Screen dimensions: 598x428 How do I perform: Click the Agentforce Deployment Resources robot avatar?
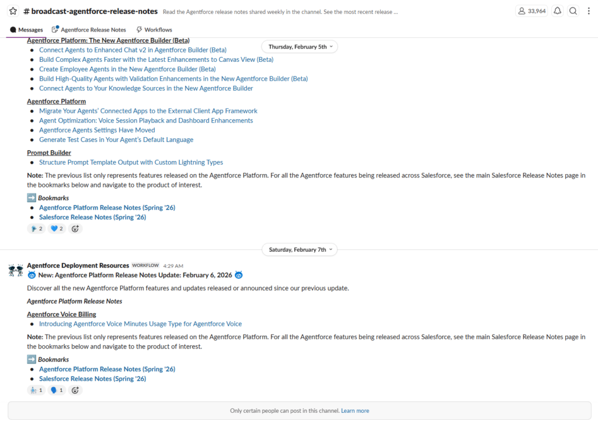16,270
